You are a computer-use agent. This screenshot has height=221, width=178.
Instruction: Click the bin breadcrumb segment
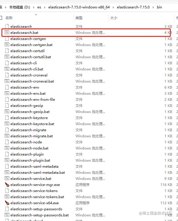pos(159,7)
